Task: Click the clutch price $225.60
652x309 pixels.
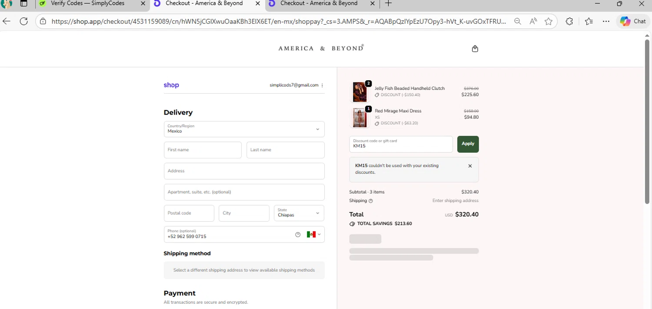Action: [x=470, y=95]
